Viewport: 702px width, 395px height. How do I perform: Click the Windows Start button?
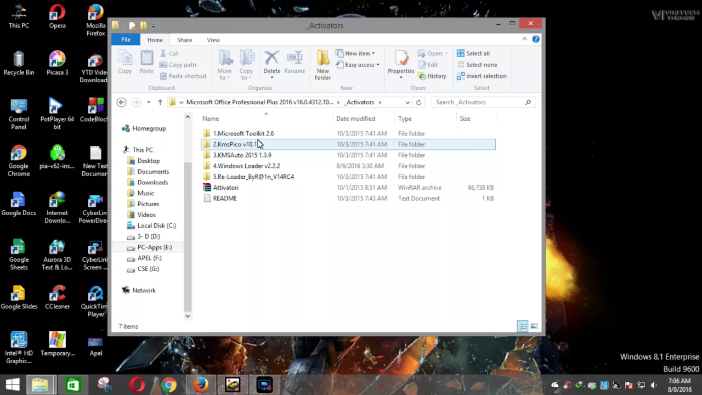pyautogui.click(x=13, y=385)
